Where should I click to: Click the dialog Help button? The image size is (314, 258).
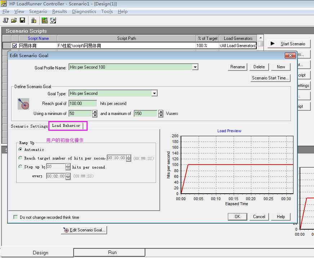pyautogui.click(x=281, y=217)
